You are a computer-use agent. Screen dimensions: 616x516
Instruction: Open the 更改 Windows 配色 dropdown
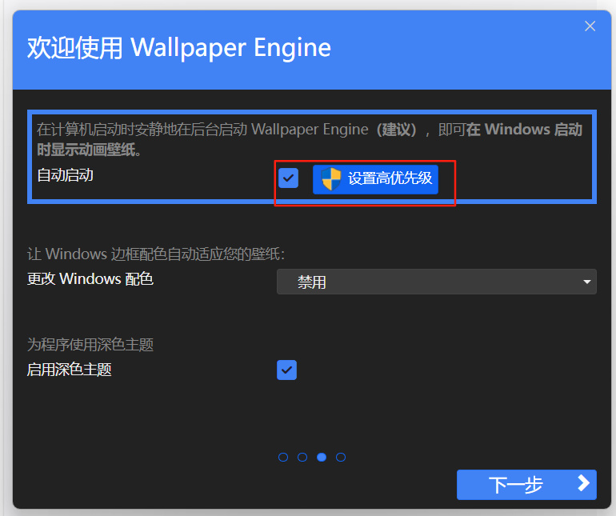tap(437, 282)
